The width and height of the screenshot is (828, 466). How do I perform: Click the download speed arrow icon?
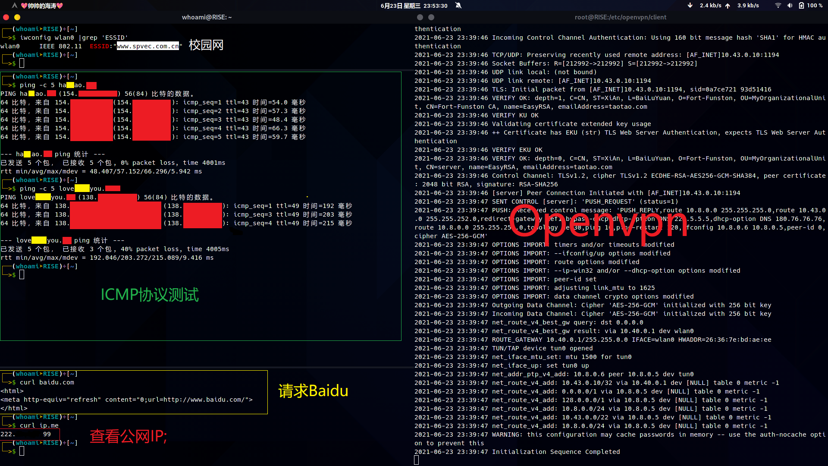pos(690,6)
